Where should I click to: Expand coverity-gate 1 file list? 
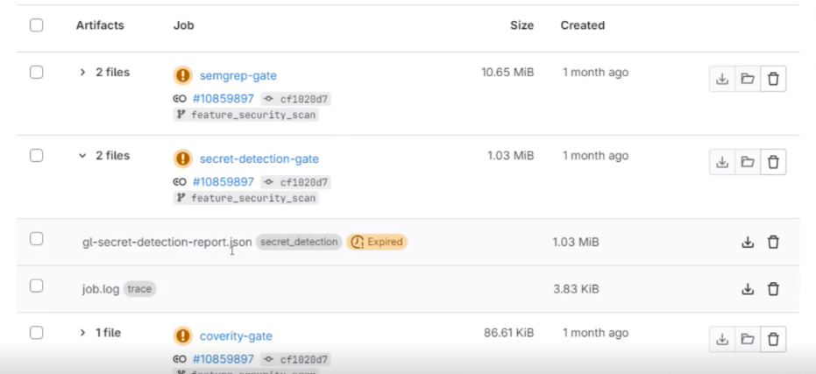pos(82,333)
